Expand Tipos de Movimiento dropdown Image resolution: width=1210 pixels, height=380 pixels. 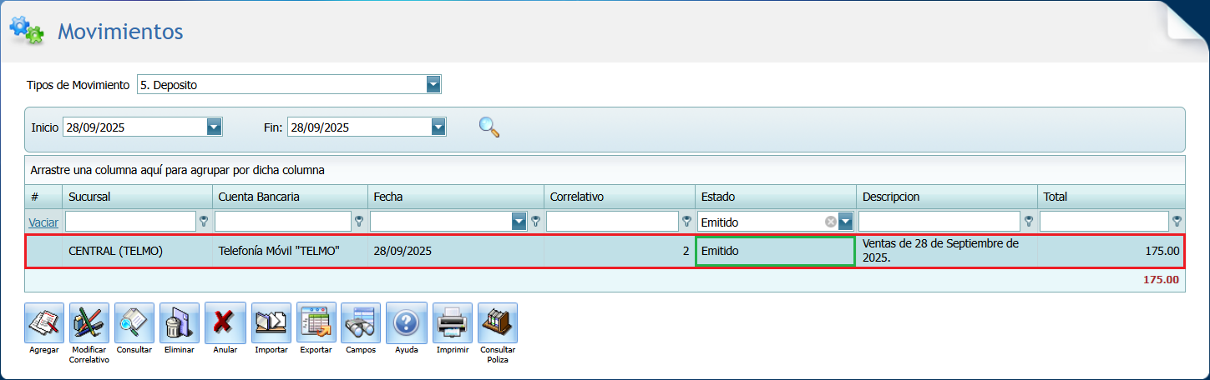433,84
